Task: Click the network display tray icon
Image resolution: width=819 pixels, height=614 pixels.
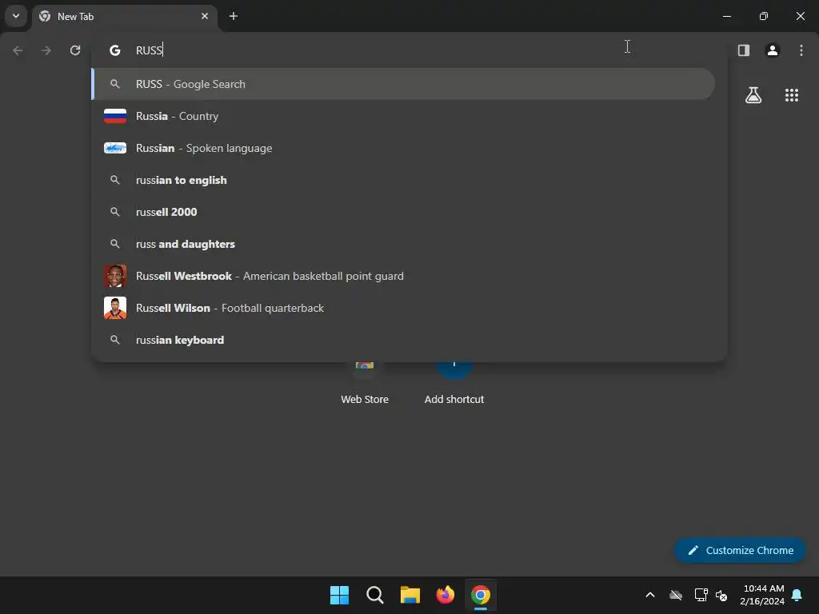Action: 701,595
